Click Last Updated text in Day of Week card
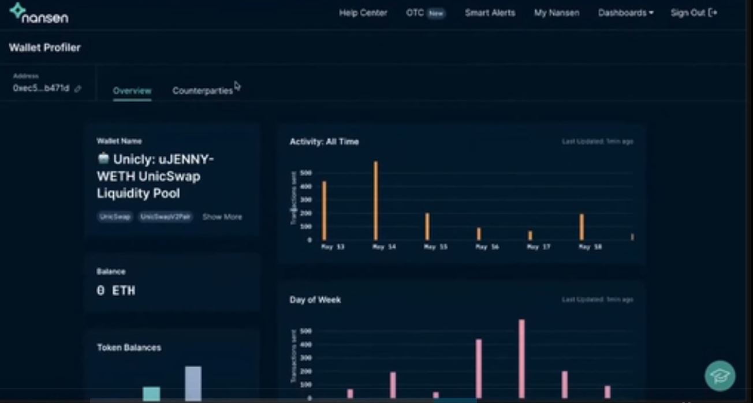This screenshot has height=403, width=753. [x=598, y=300]
